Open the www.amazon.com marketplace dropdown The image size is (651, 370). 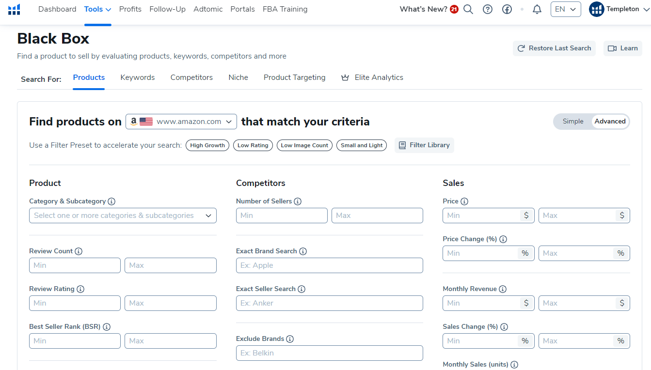click(x=181, y=122)
